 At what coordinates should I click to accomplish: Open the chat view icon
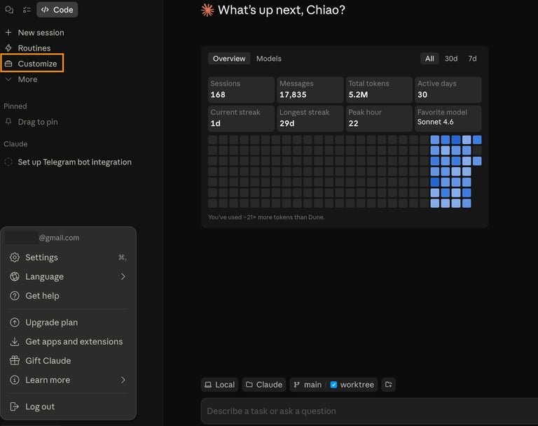pos(9,10)
